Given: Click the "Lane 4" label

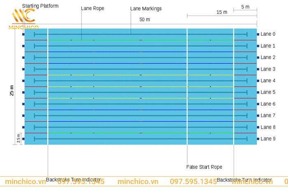Looking at the screenshot, I should tap(268, 81).
